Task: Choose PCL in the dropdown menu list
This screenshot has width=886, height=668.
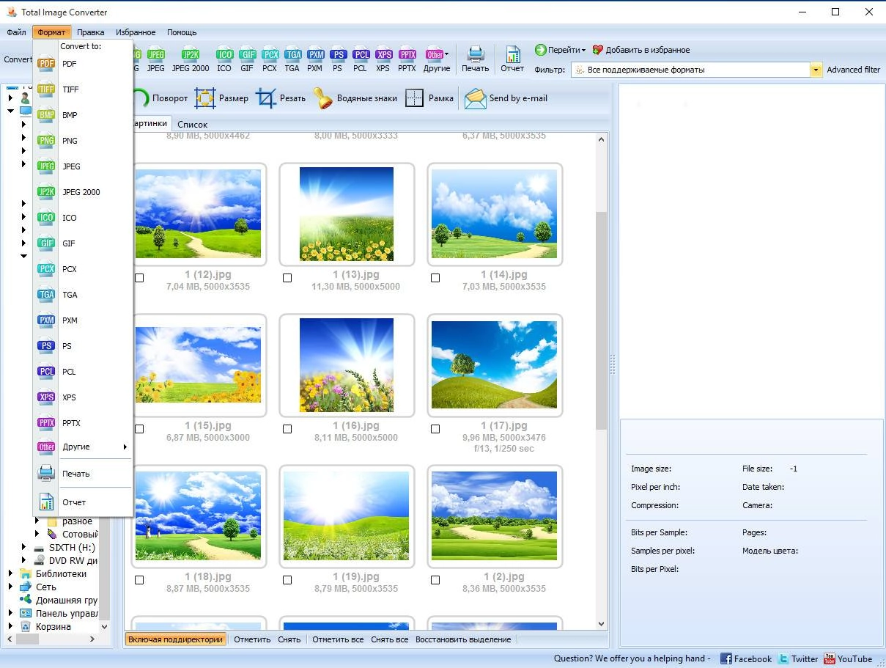Action: (82, 372)
